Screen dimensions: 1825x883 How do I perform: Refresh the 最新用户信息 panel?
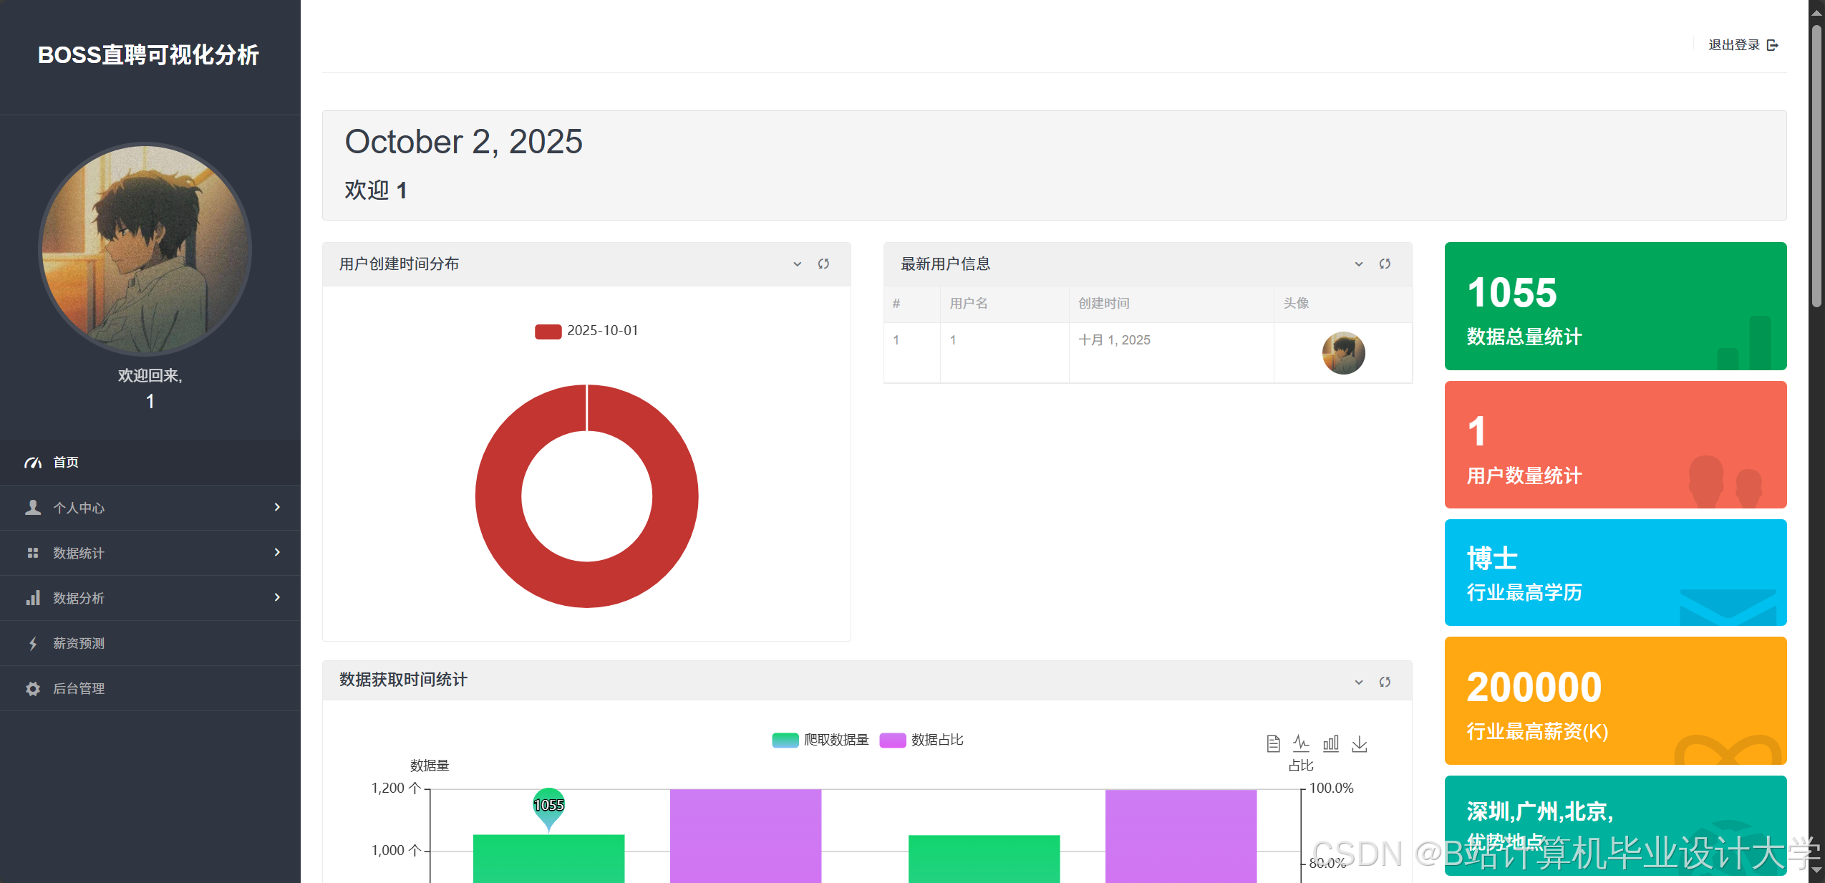(x=1385, y=264)
